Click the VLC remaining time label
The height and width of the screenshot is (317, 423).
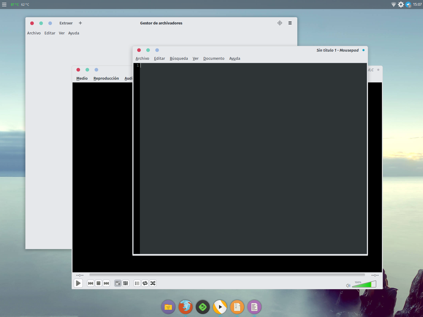[x=375, y=275]
